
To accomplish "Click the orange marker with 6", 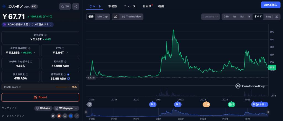I will (x=206, y=104).
